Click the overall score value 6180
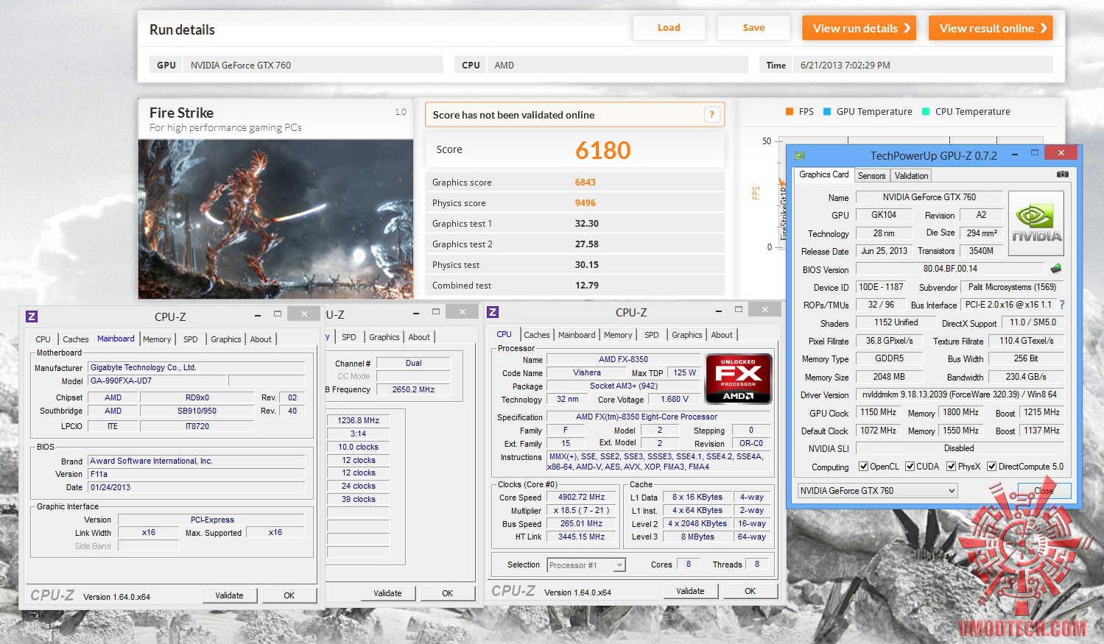The image size is (1104, 644). [x=603, y=150]
